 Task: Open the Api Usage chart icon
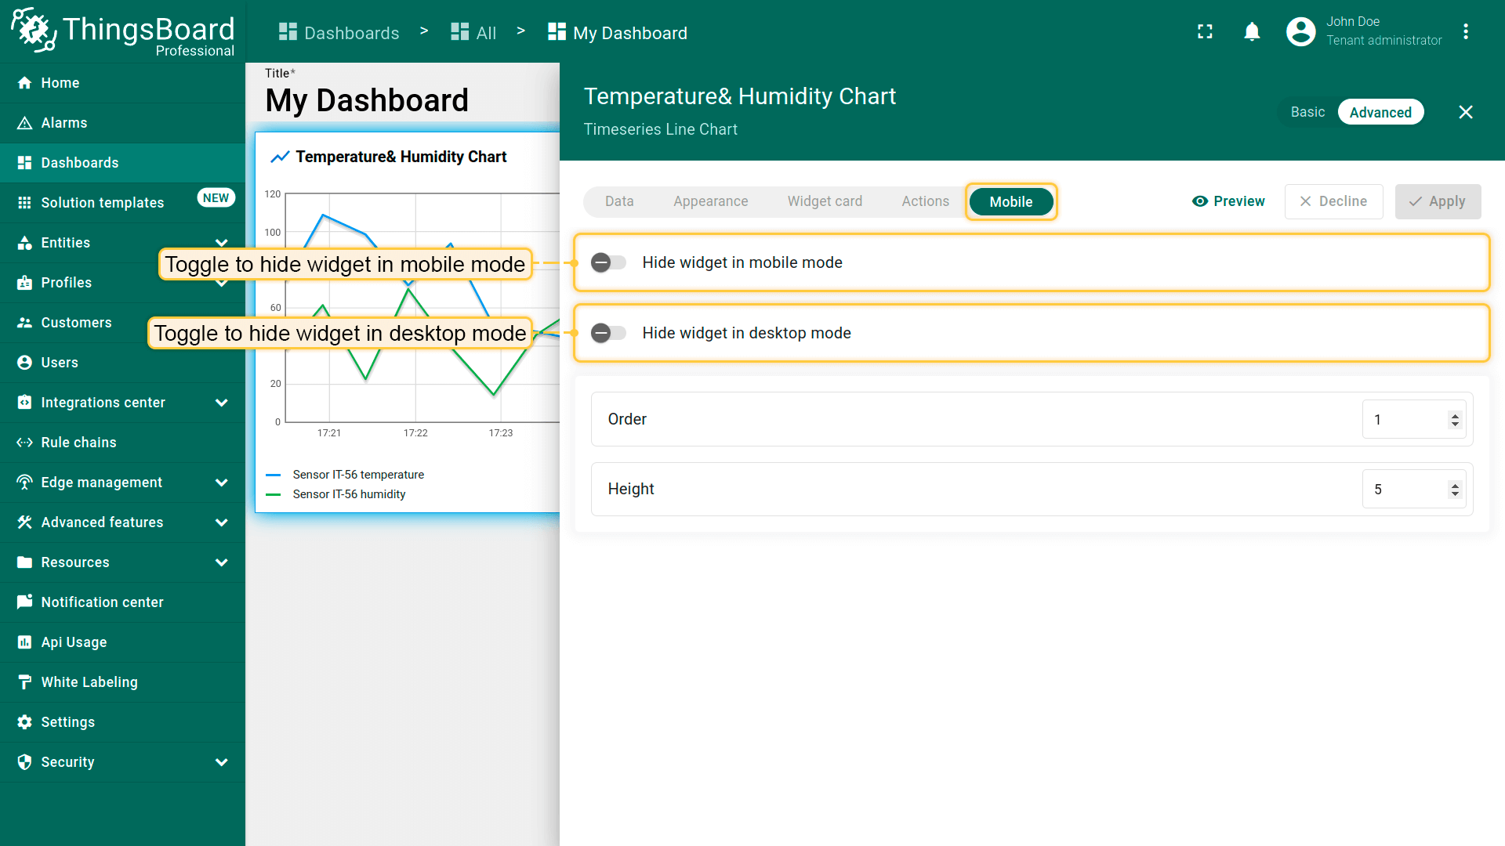24,642
